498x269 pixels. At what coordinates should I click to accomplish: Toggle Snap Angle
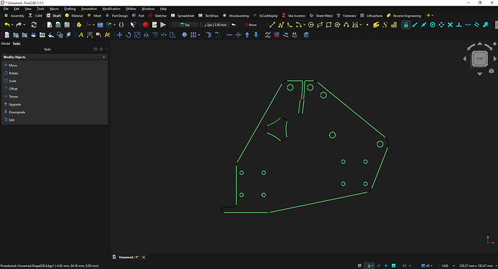pos(442,25)
